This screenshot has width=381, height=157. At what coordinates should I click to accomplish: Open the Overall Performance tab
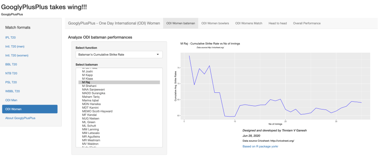coord(307,23)
